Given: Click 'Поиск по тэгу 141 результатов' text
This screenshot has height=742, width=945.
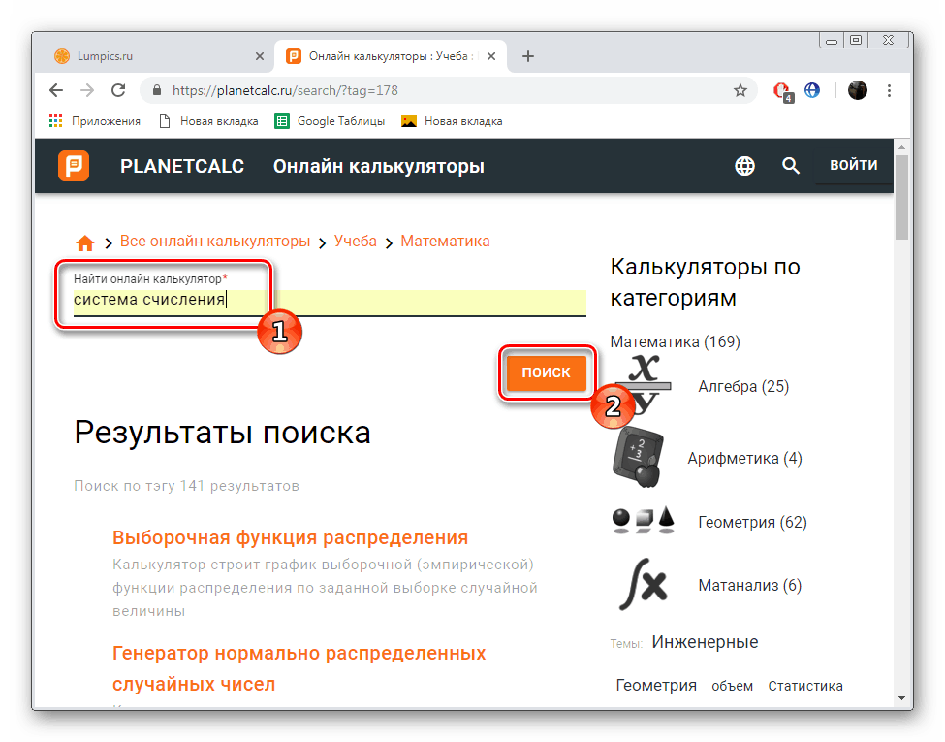Looking at the screenshot, I should 187,486.
